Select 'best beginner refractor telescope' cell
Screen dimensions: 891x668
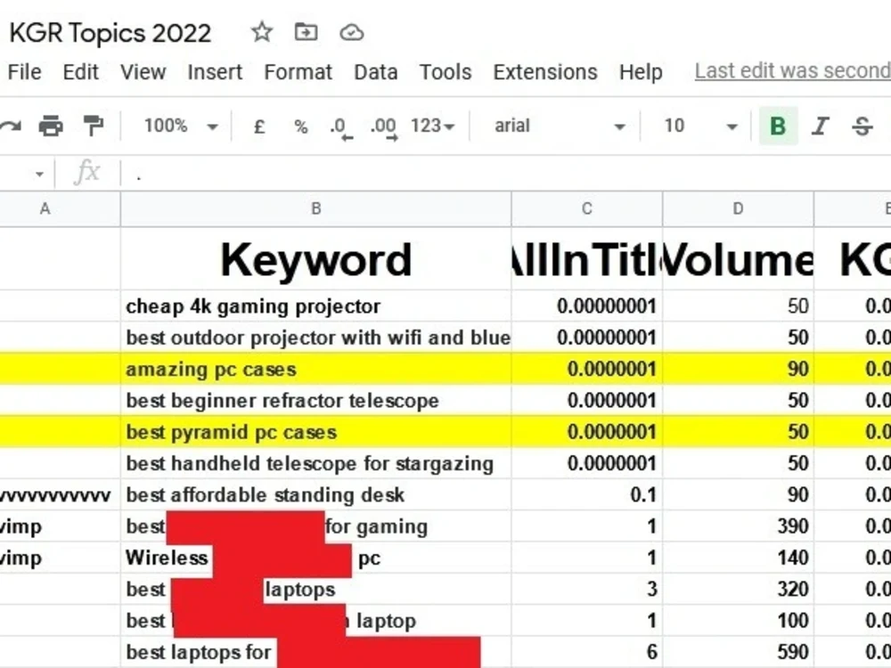tap(316, 401)
